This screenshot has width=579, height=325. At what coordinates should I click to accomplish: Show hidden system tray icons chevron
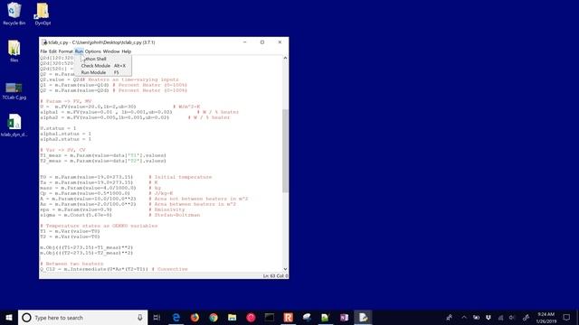(x=464, y=317)
